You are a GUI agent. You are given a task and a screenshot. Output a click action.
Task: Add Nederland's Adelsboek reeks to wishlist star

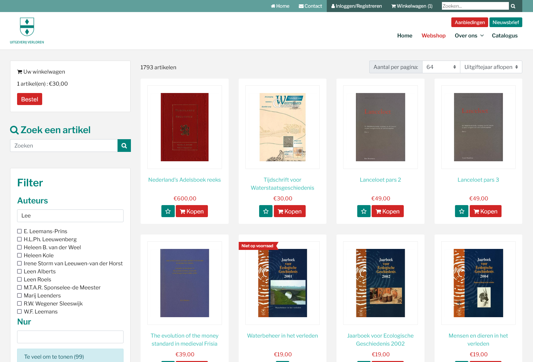(x=168, y=211)
